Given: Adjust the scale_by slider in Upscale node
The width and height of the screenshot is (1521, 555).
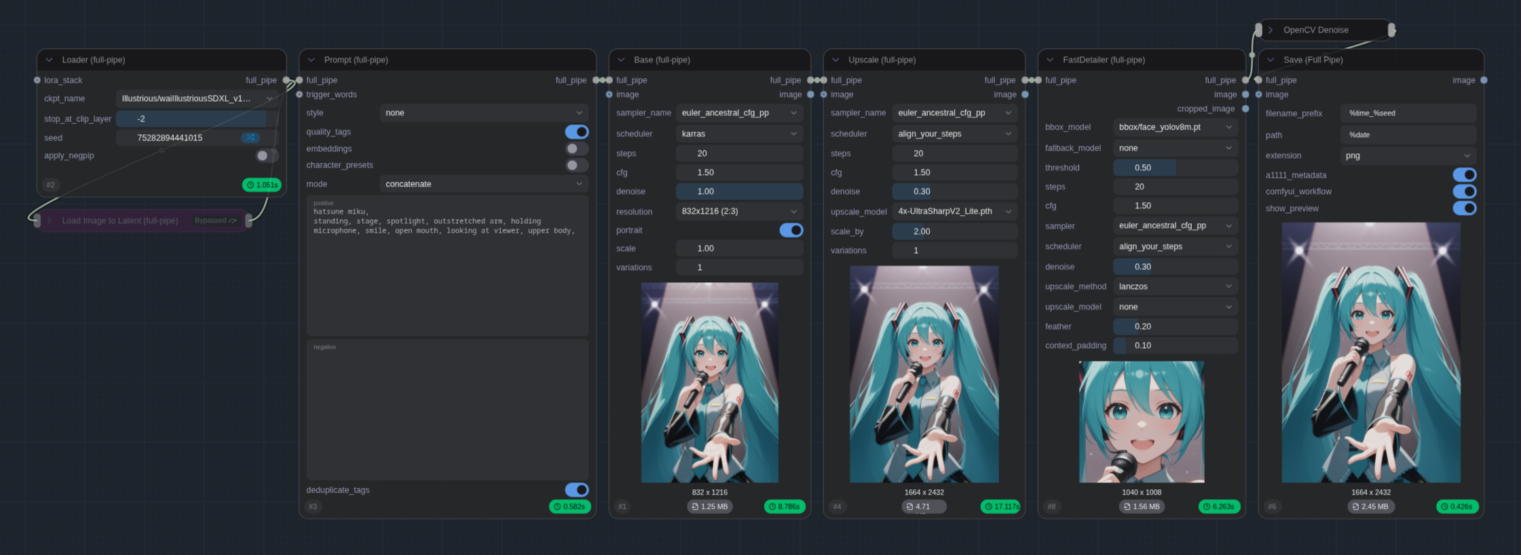Looking at the screenshot, I should tap(955, 231).
